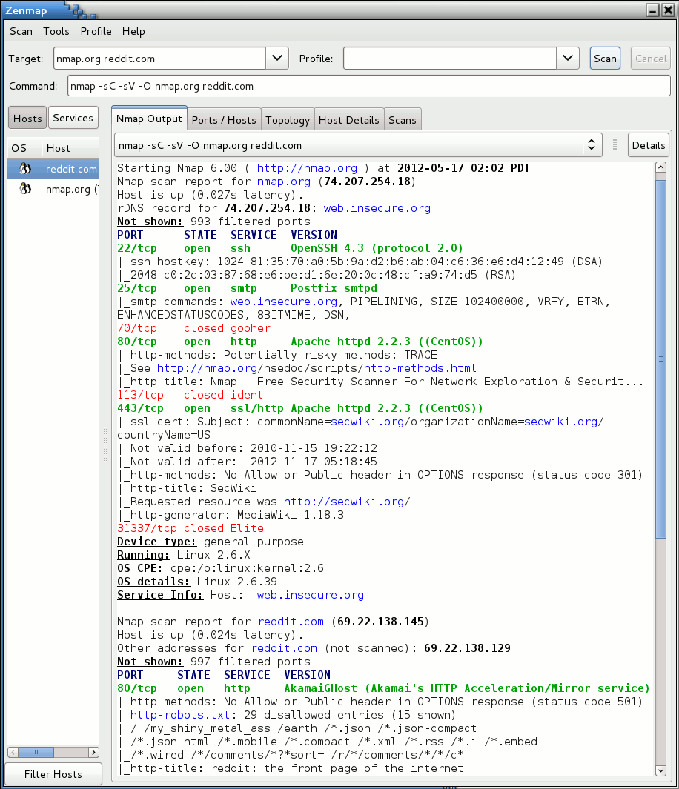This screenshot has width=679, height=789.
Task: Click the nmap.org penguin OS icon
Action: (24, 189)
